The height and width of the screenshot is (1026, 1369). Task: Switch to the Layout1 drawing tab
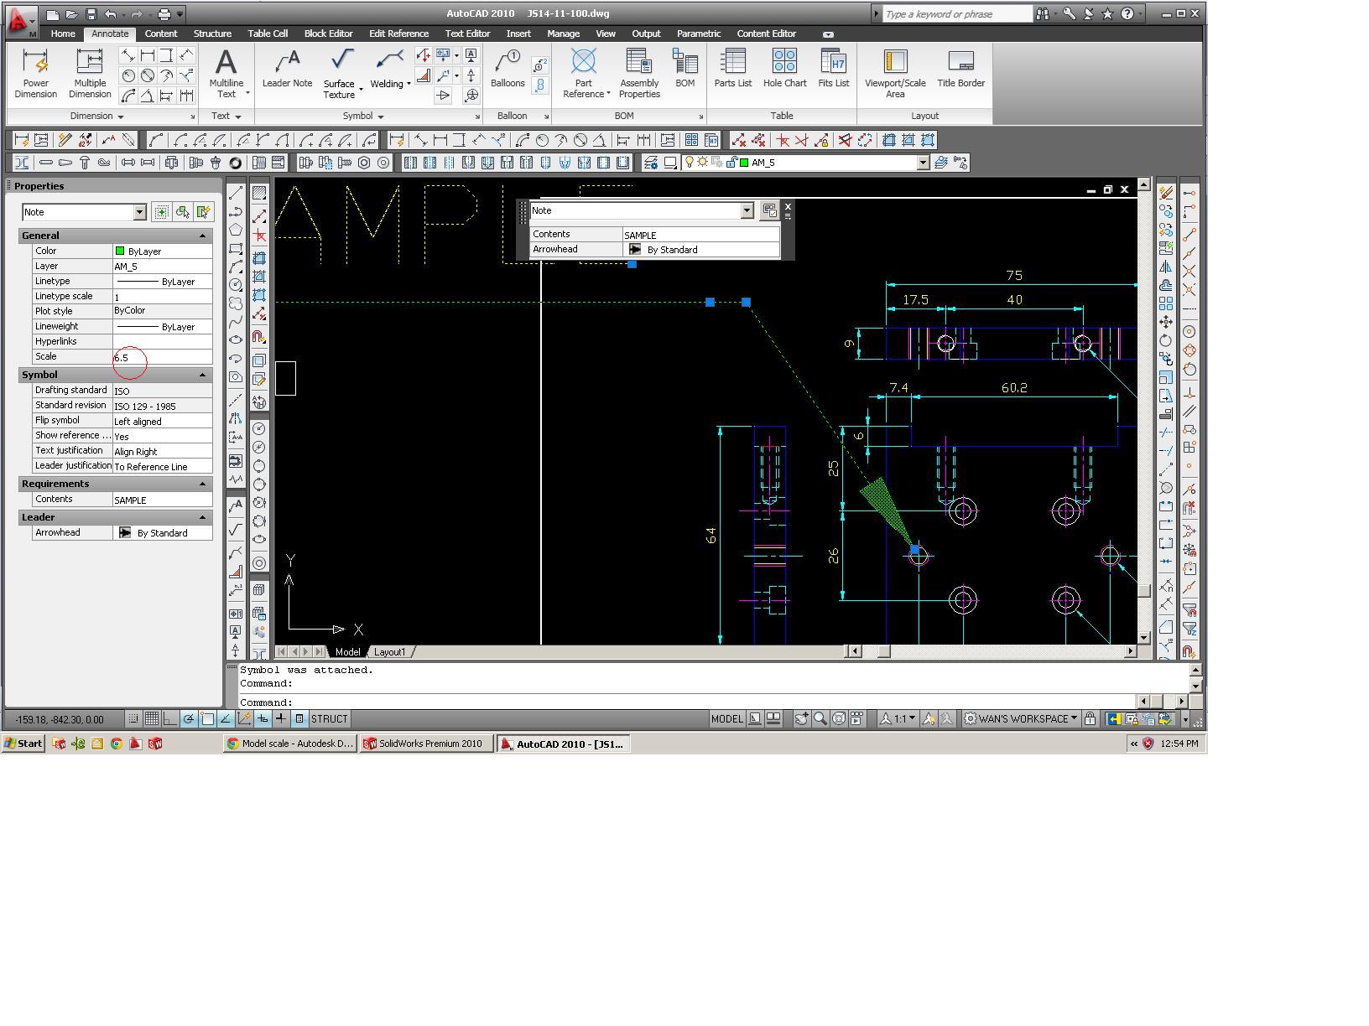coord(390,651)
